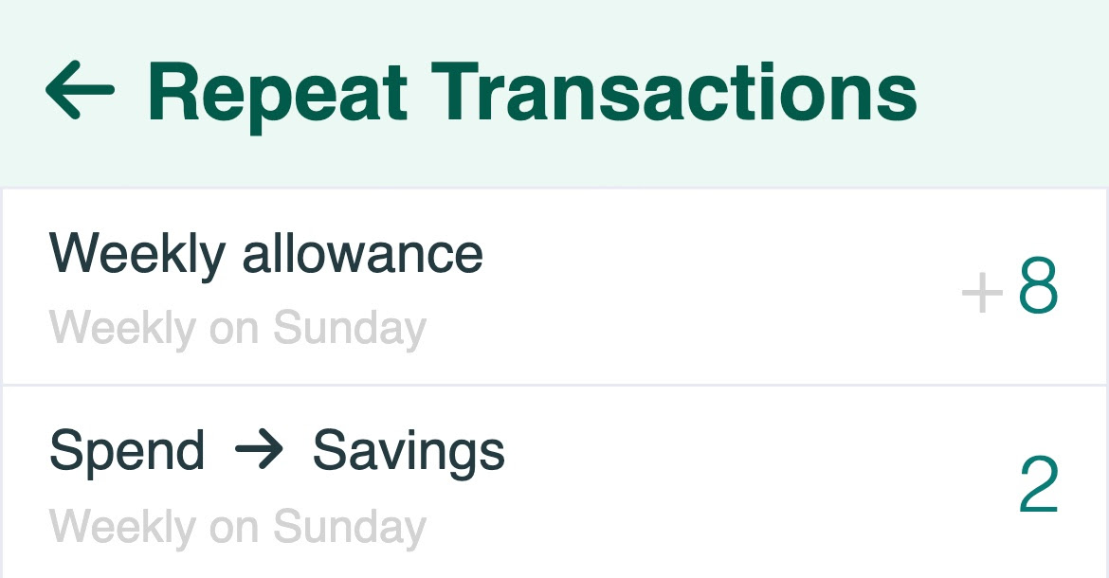1109x578 pixels.
Task: Click the word Repeat in the header
Action: point(278,93)
